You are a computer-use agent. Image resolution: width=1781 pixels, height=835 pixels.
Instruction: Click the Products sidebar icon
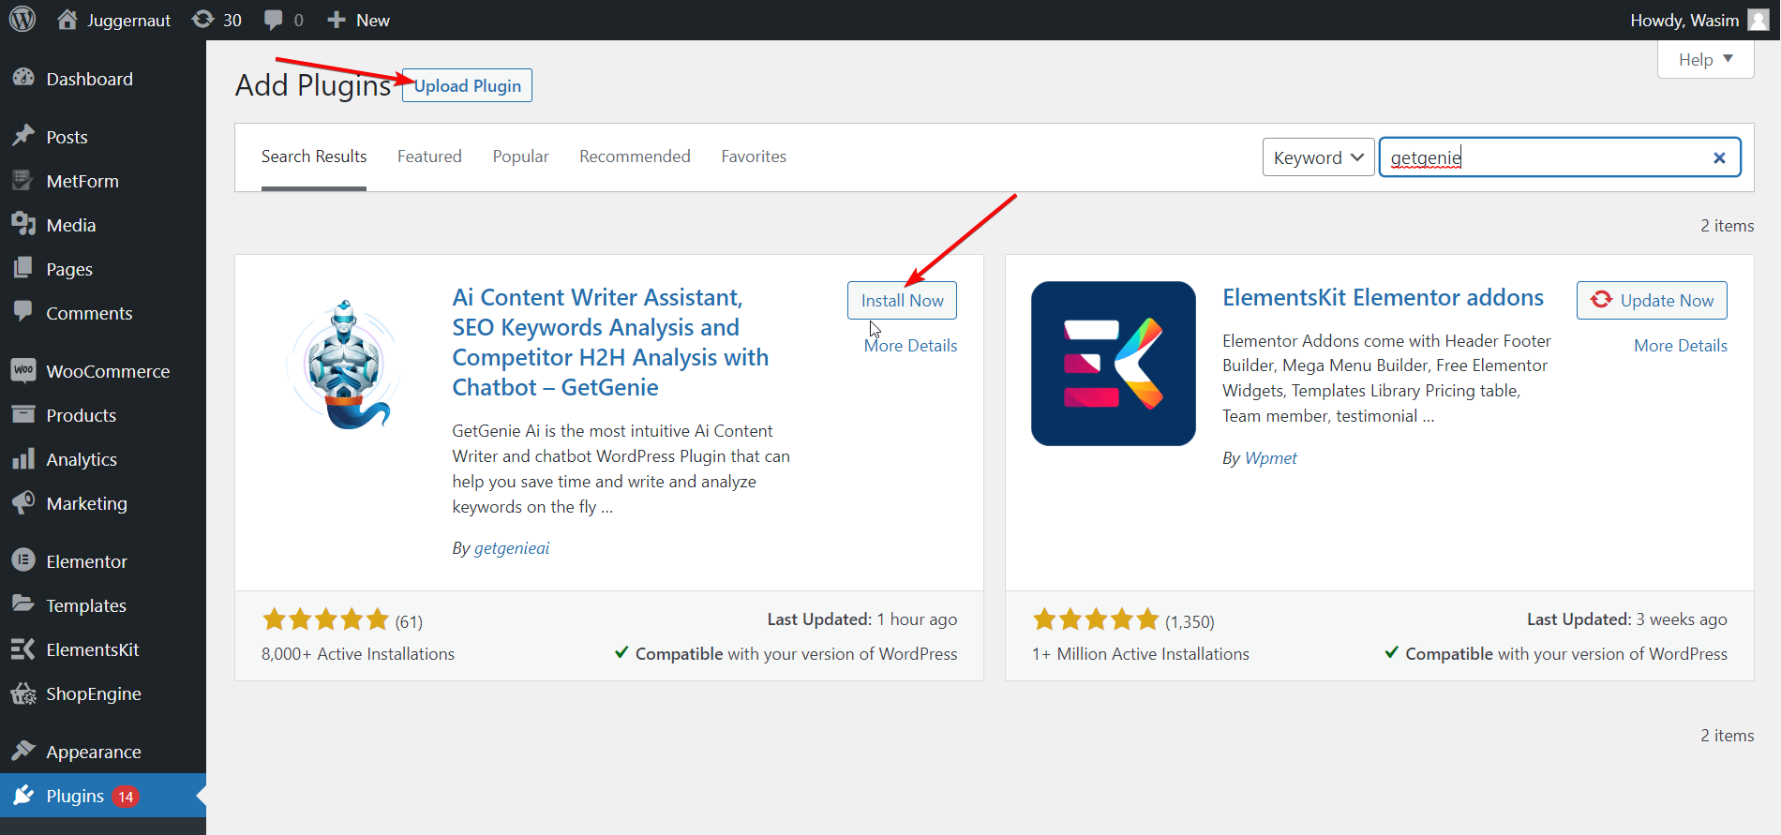click(x=23, y=414)
